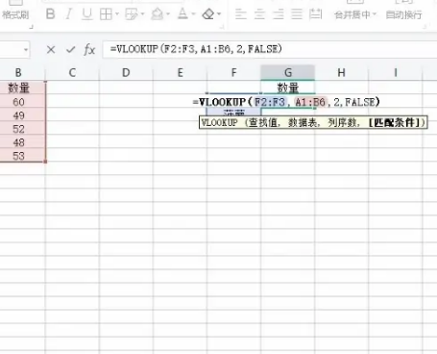Select the cell containing 60

[x=18, y=102]
